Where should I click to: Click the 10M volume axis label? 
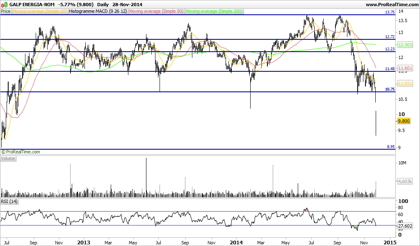(403, 163)
